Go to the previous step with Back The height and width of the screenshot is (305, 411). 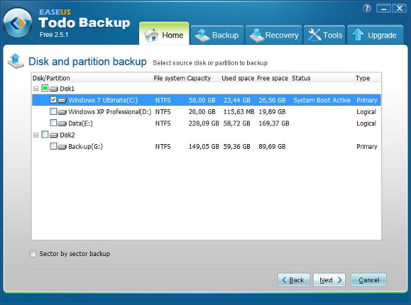[x=293, y=280]
